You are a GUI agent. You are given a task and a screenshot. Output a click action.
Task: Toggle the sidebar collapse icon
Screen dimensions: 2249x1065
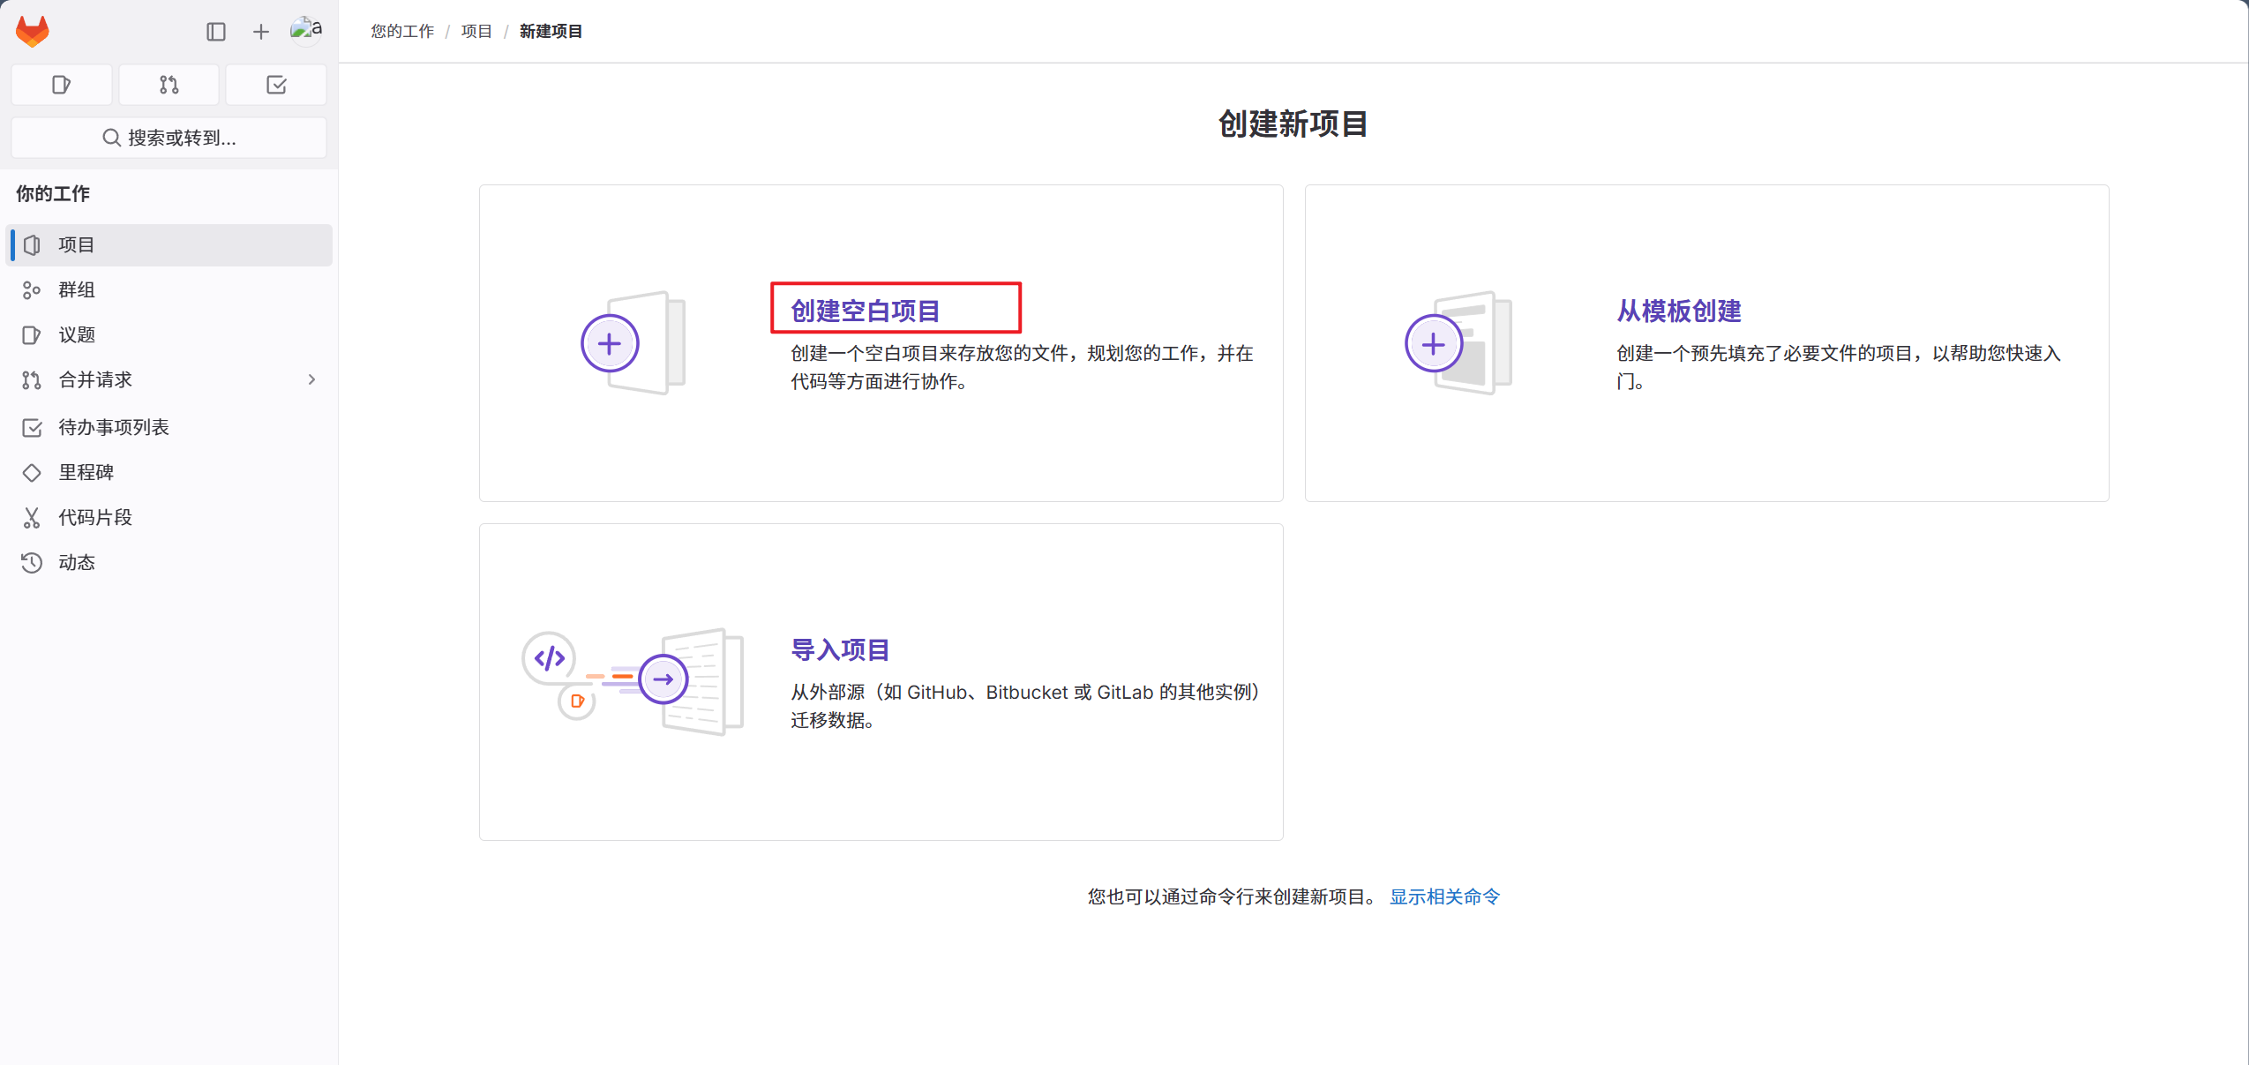coord(216,32)
